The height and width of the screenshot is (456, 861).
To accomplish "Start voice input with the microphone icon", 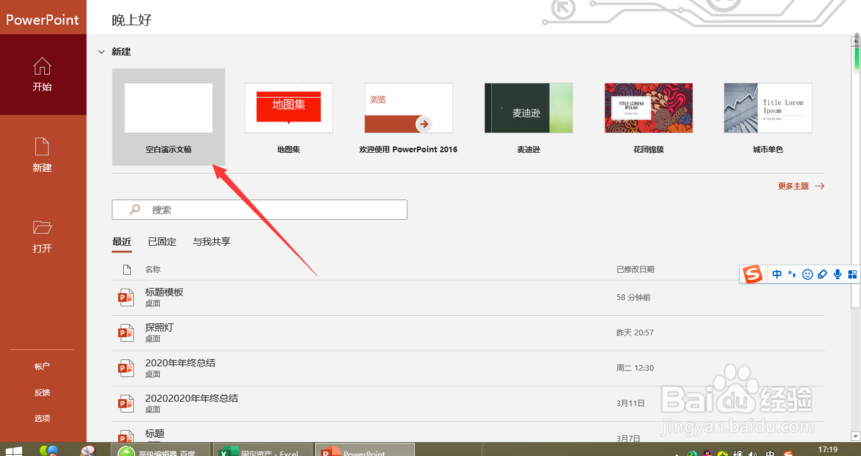I will click(x=838, y=274).
